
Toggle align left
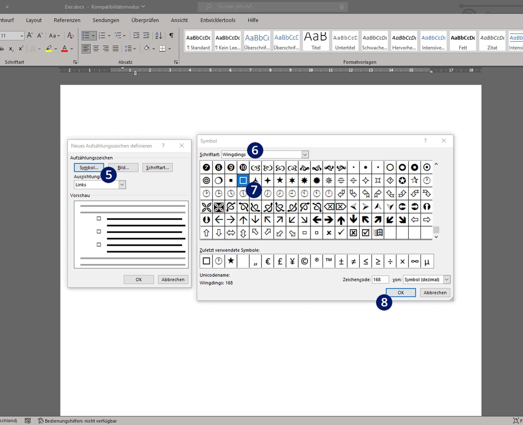86,49
